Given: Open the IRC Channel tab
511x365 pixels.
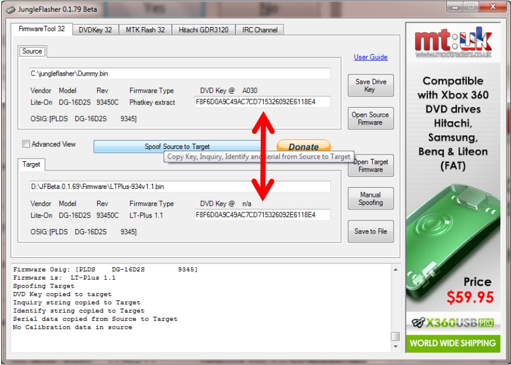Looking at the screenshot, I should [x=260, y=30].
